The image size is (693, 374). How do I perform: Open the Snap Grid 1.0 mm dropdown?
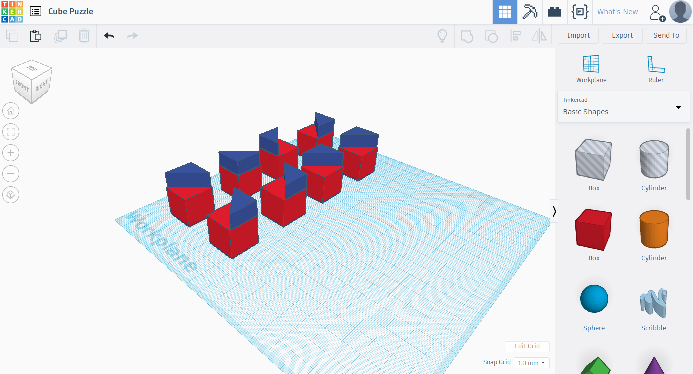tap(532, 363)
